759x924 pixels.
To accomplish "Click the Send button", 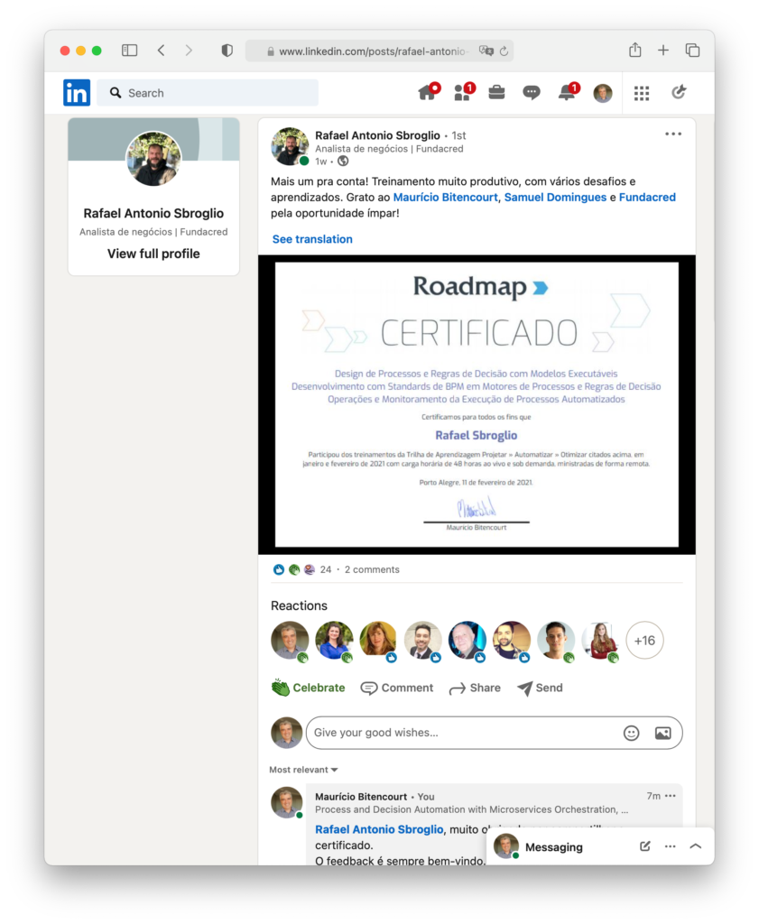I will (x=540, y=688).
